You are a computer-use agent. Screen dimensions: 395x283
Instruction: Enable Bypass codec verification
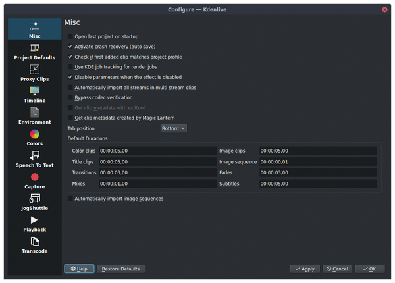[70, 97]
